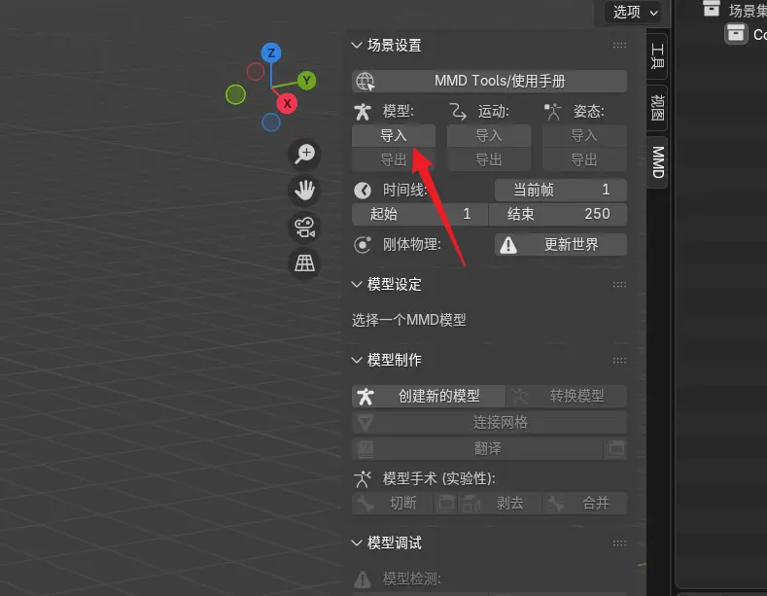Click the red X axis gizmo ball
This screenshot has width=767, height=596.
click(287, 103)
